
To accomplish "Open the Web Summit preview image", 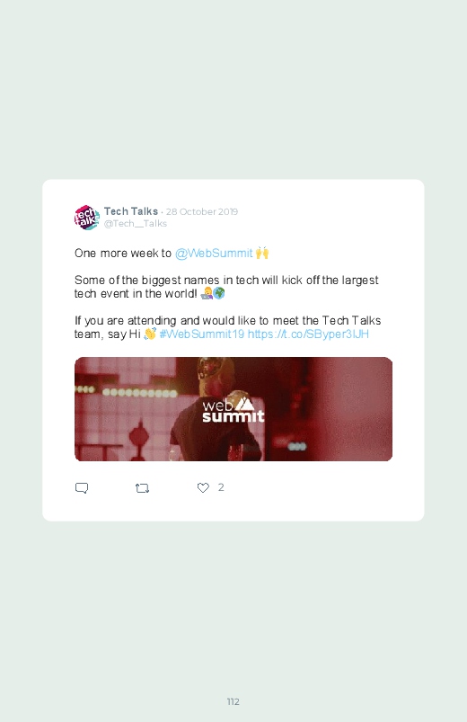I will click(x=233, y=409).
